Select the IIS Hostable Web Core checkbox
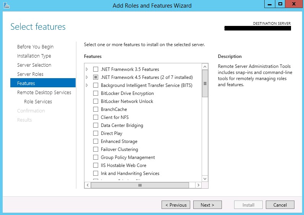Viewport: 304px width, 215px height. (x=96, y=165)
